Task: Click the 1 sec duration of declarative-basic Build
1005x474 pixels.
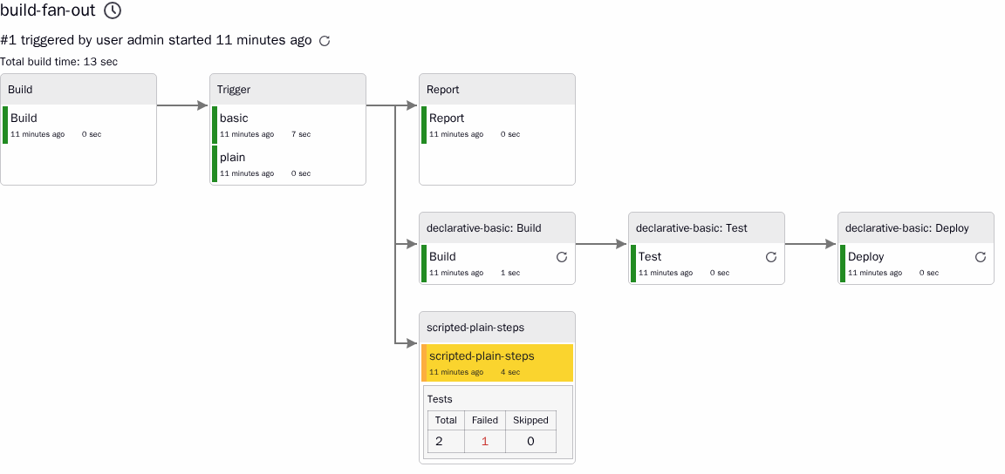Action: [x=510, y=273]
